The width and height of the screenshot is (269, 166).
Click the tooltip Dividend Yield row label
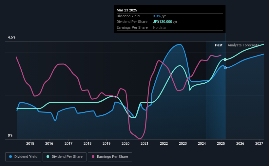128,16
